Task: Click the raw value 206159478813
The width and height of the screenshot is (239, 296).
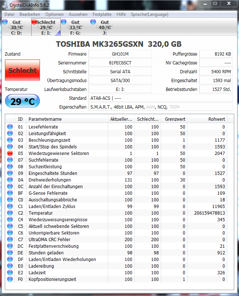Action: 210,213
